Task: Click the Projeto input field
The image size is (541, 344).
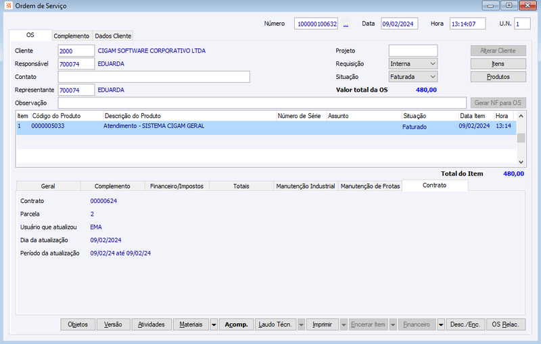Action: pyautogui.click(x=413, y=51)
